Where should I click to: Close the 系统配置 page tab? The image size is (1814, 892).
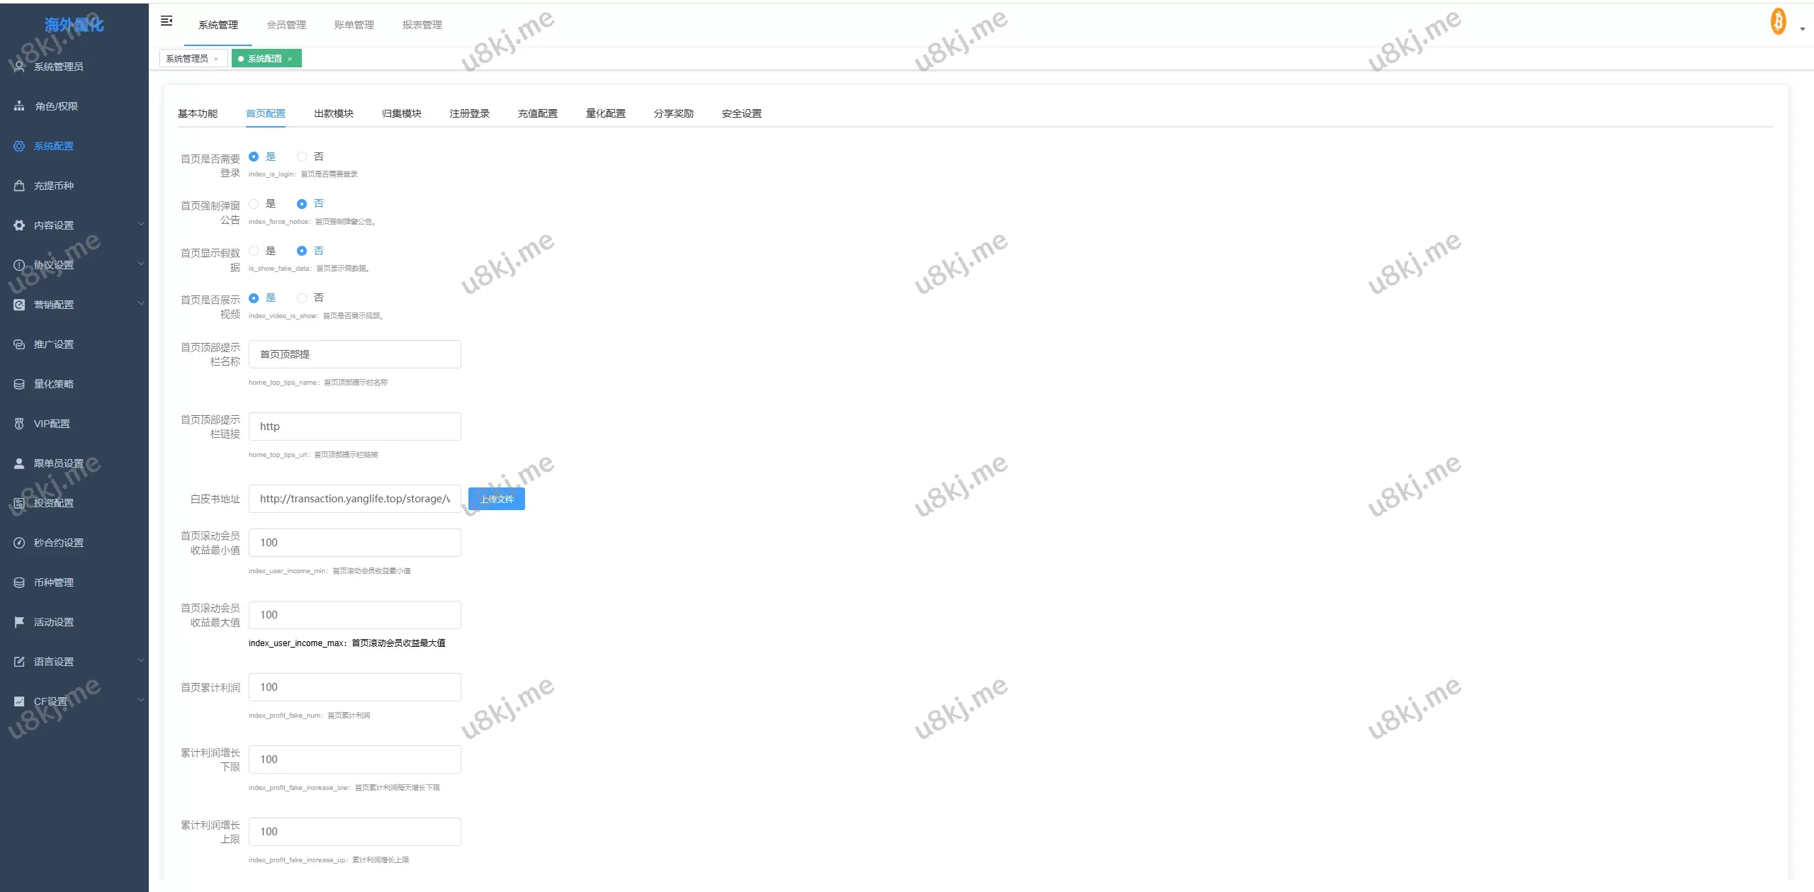pos(290,59)
